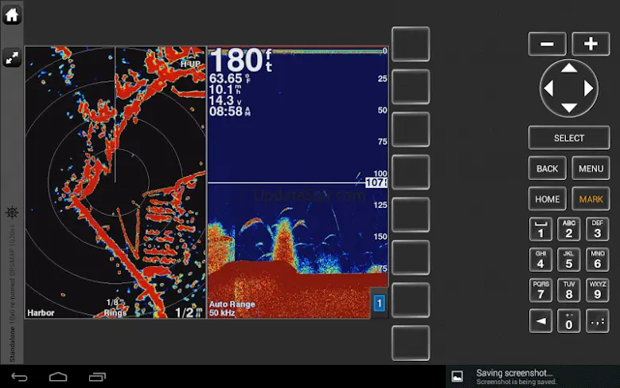Tap the house icon in top-left corner
The image size is (620, 388).
tap(12, 15)
